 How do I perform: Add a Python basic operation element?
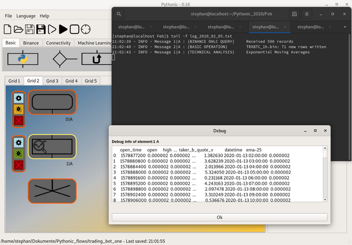pyautogui.click(x=23, y=60)
